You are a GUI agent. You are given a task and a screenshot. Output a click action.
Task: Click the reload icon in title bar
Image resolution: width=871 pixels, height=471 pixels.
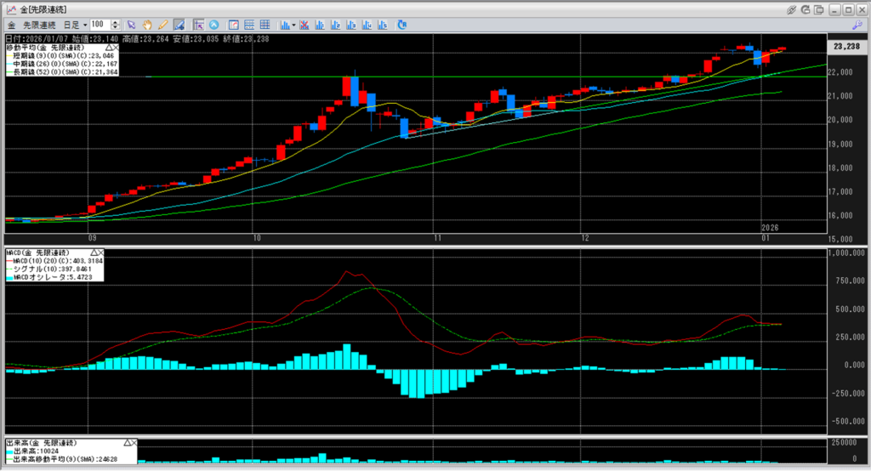[x=806, y=9]
